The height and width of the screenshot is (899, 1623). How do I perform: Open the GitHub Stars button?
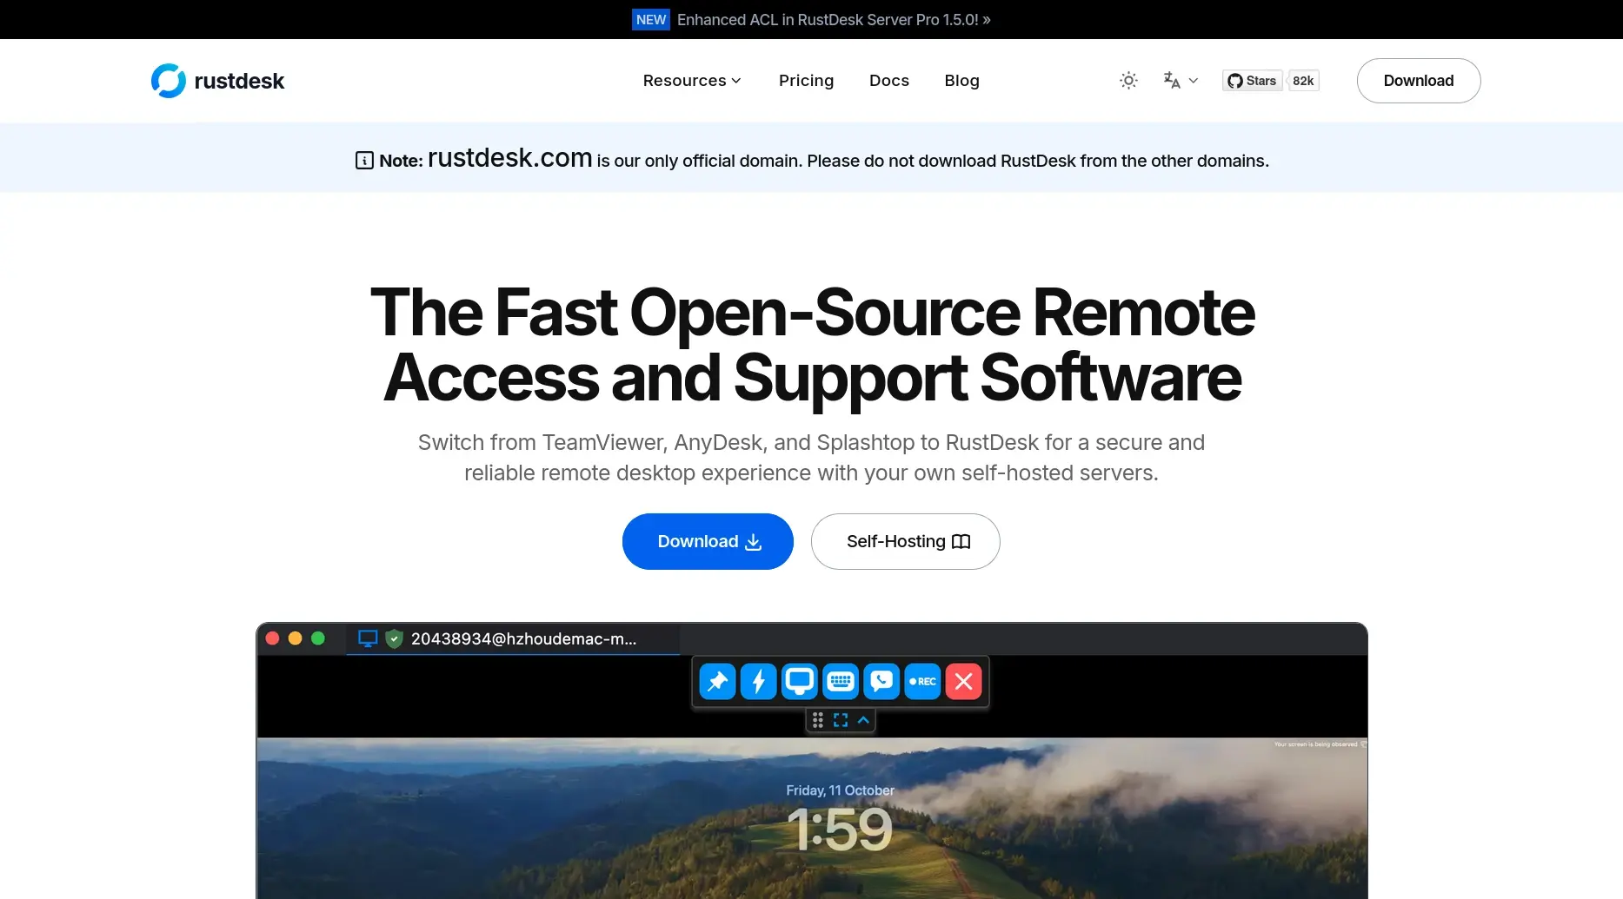pos(1252,81)
